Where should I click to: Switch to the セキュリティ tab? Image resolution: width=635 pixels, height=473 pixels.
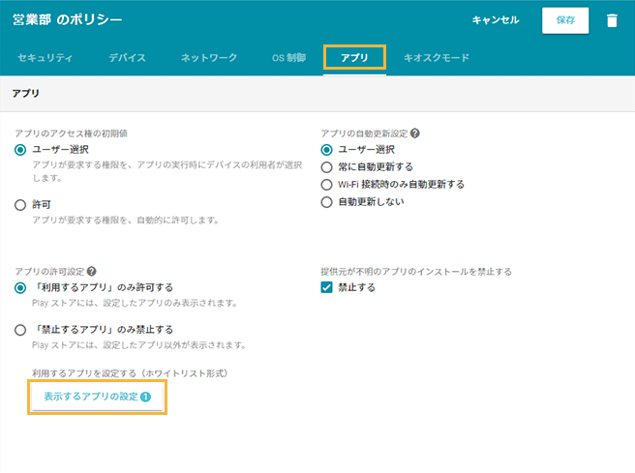(x=45, y=58)
